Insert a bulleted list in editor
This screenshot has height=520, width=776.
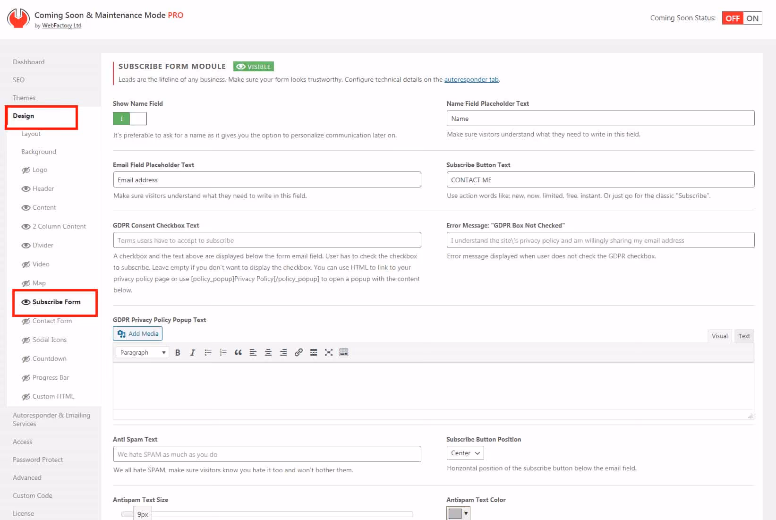(x=208, y=352)
